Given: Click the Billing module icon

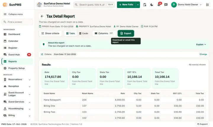Looking at the screenshot, I should click(x=5, y=115).
